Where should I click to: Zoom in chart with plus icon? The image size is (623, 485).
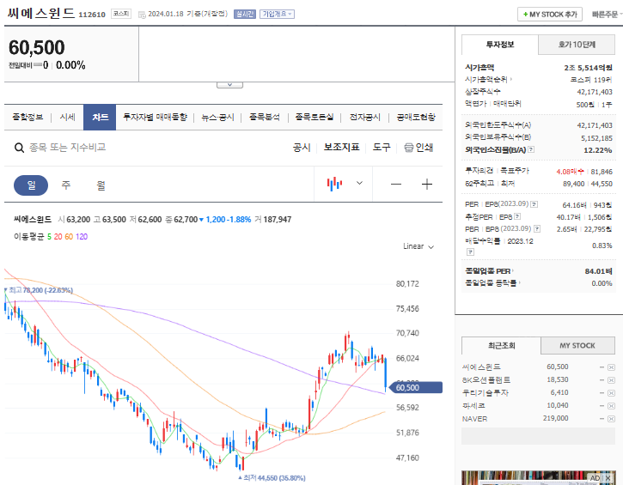(x=427, y=185)
